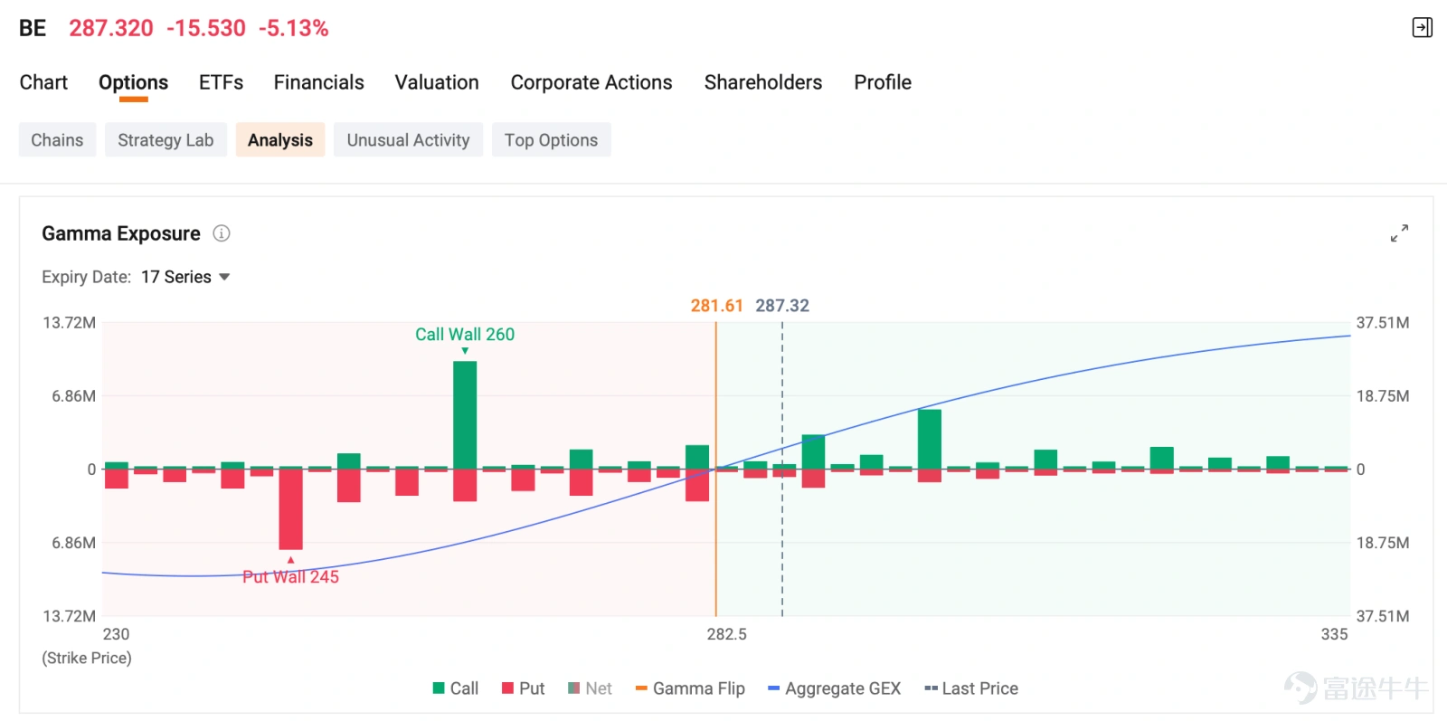The image size is (1447, 721).
Task: Click the Gamma Exposure info icon
Action: [222, 233]
